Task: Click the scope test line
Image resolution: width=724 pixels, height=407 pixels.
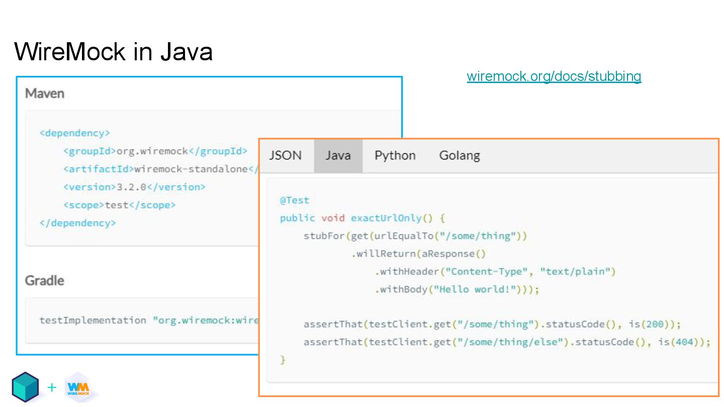Action: click(x=119, y=205)
